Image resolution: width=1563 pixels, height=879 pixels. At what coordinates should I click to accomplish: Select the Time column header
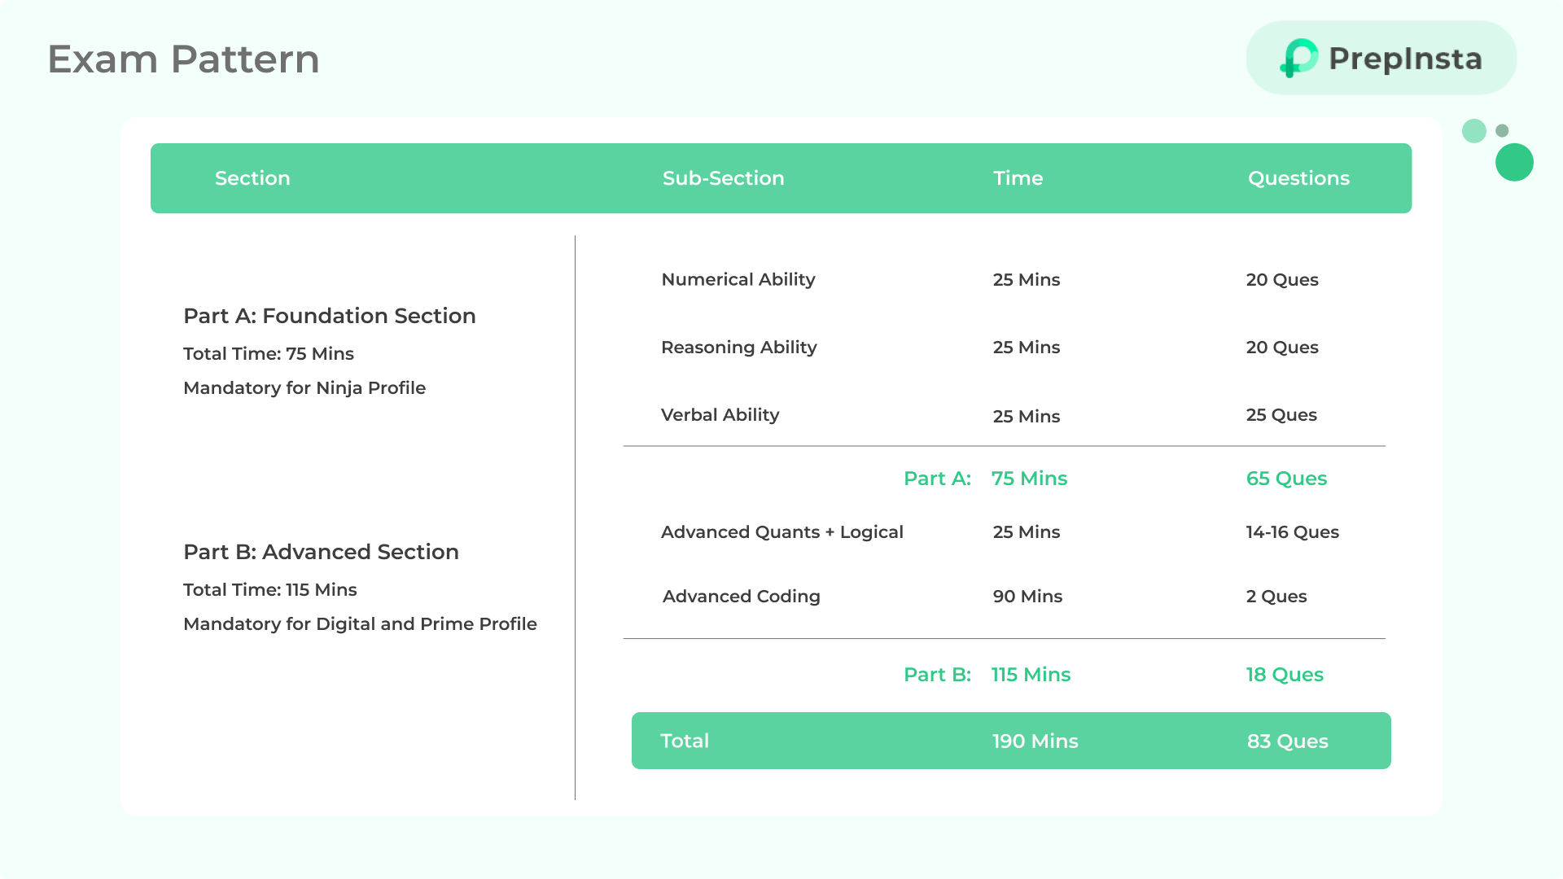point(1018,178)
